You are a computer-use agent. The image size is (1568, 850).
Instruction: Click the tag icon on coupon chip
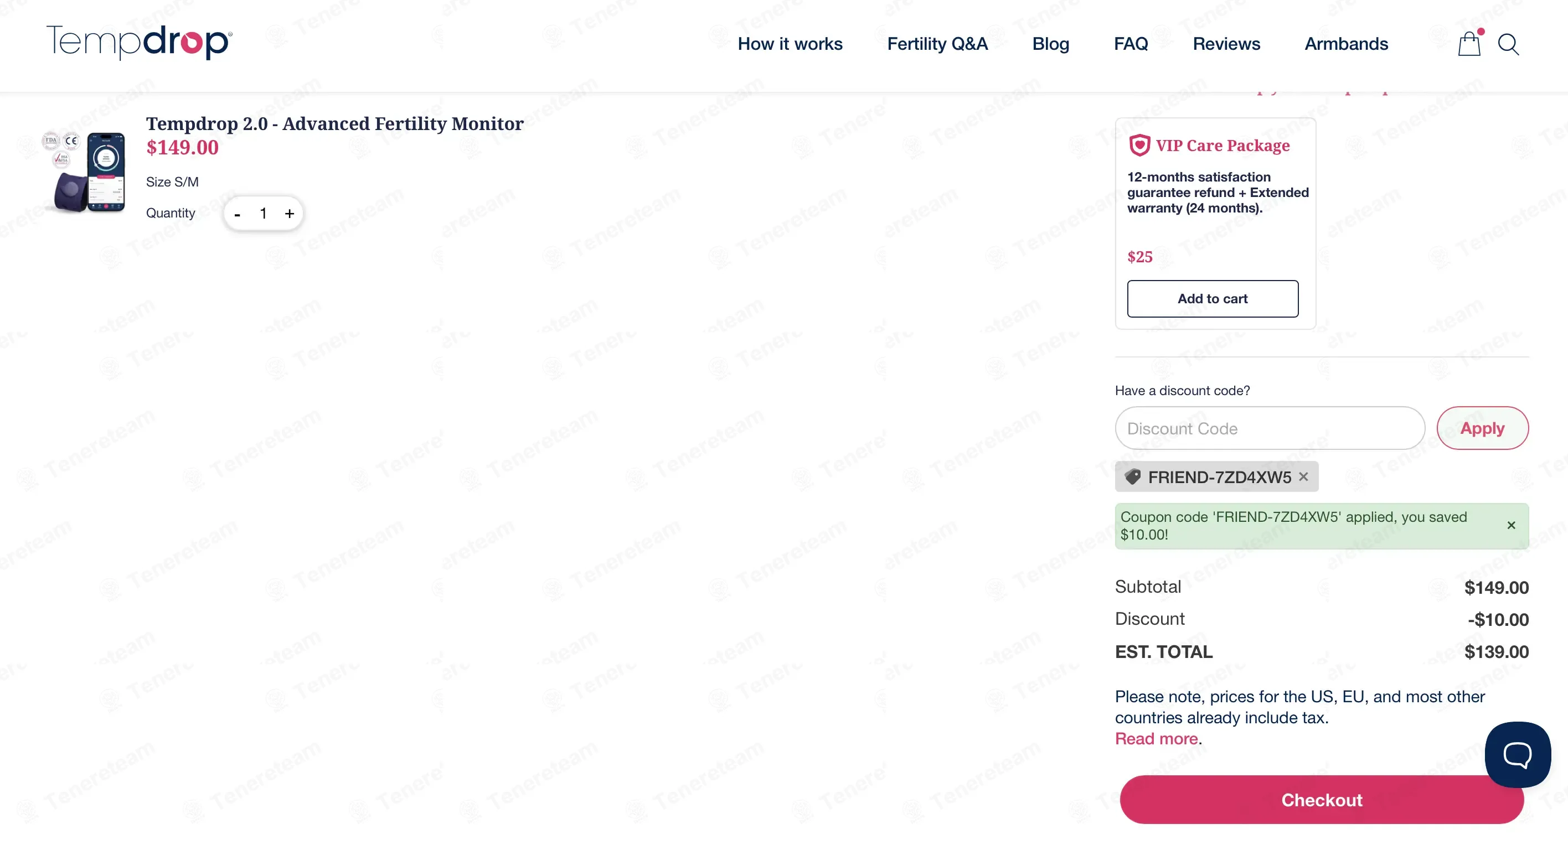pos(1133,476)
